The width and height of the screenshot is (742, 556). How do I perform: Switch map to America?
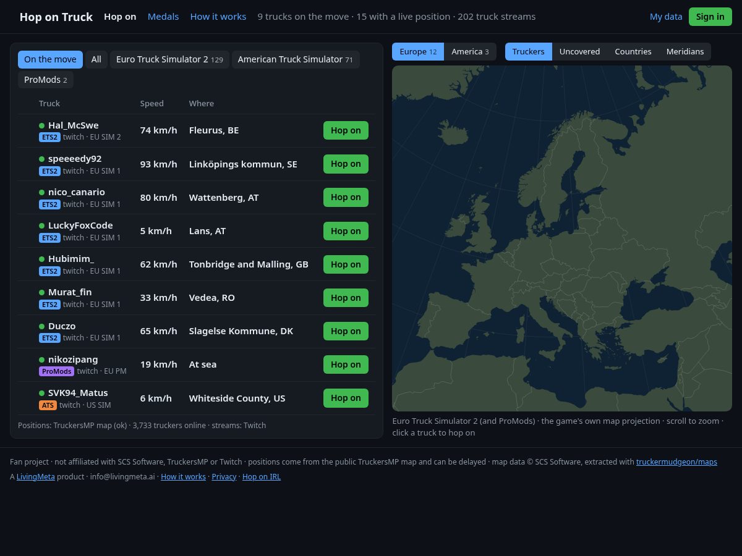tap(470, 51)
